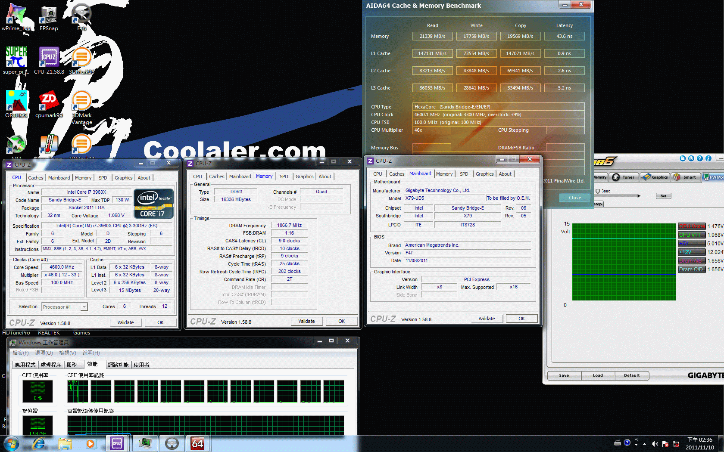Open Internet Explorer from the taskbar

tap(39, 443)
